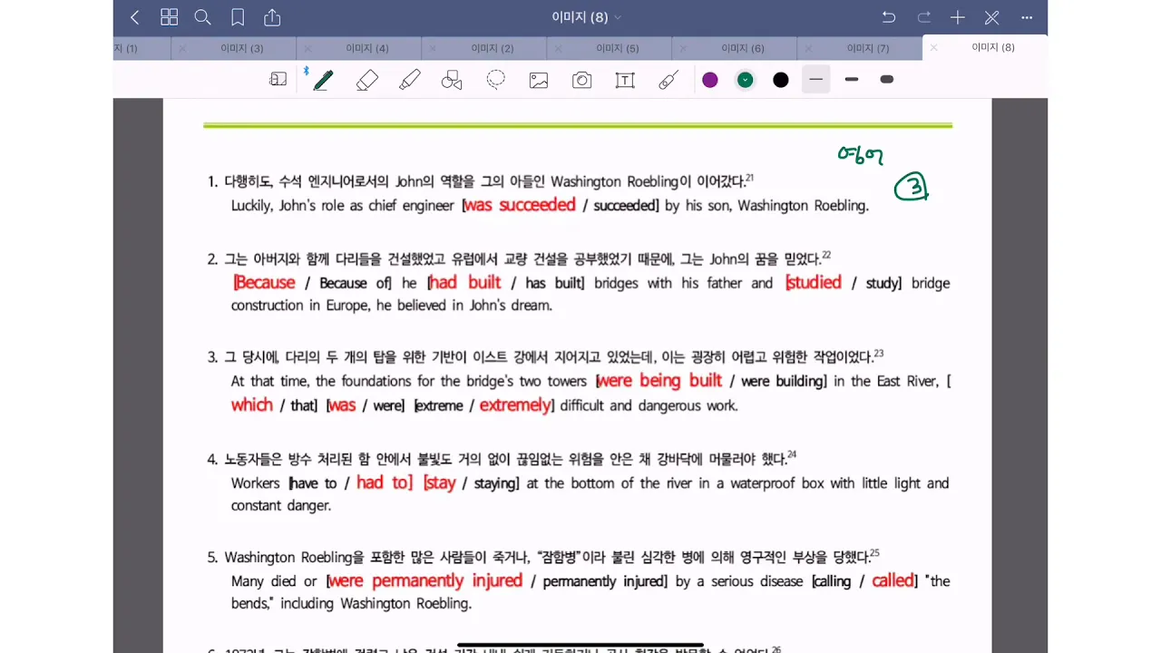Click the red 'stay' answer text
This screenshot has height=653, width=1161.
click(440, 483)
